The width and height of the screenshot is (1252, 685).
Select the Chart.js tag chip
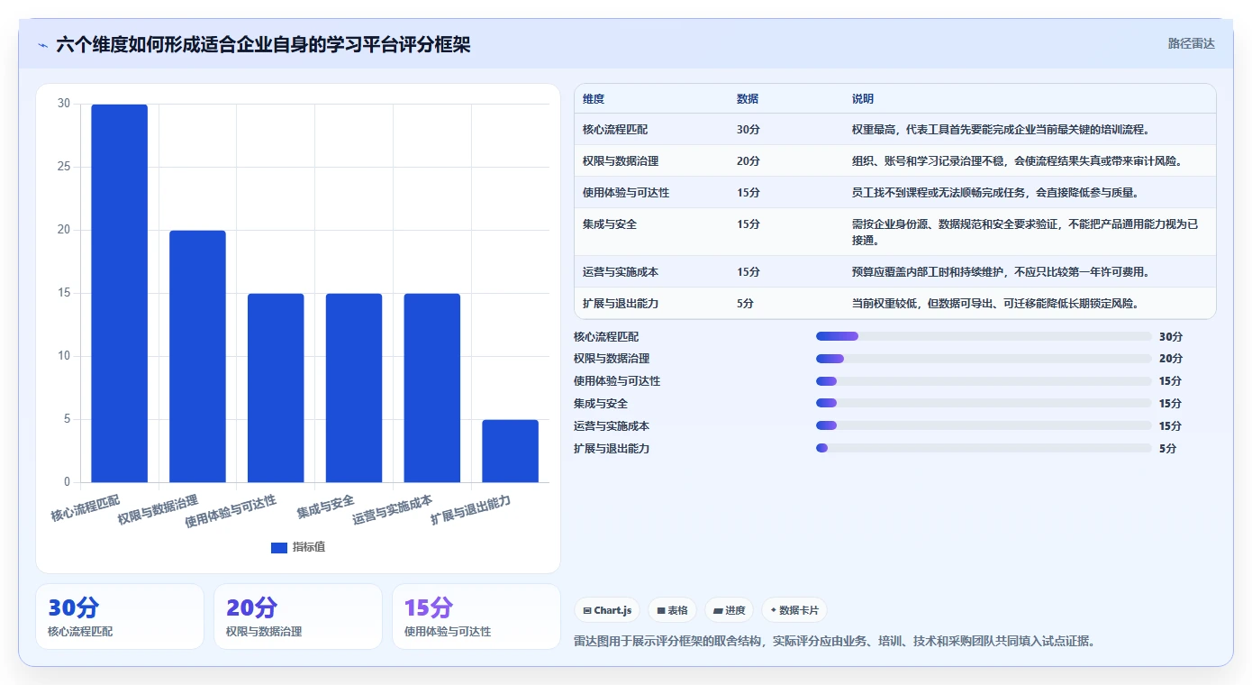[607, 610]
